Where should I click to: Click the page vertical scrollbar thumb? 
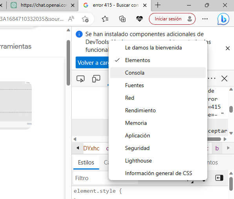[68, 63]
